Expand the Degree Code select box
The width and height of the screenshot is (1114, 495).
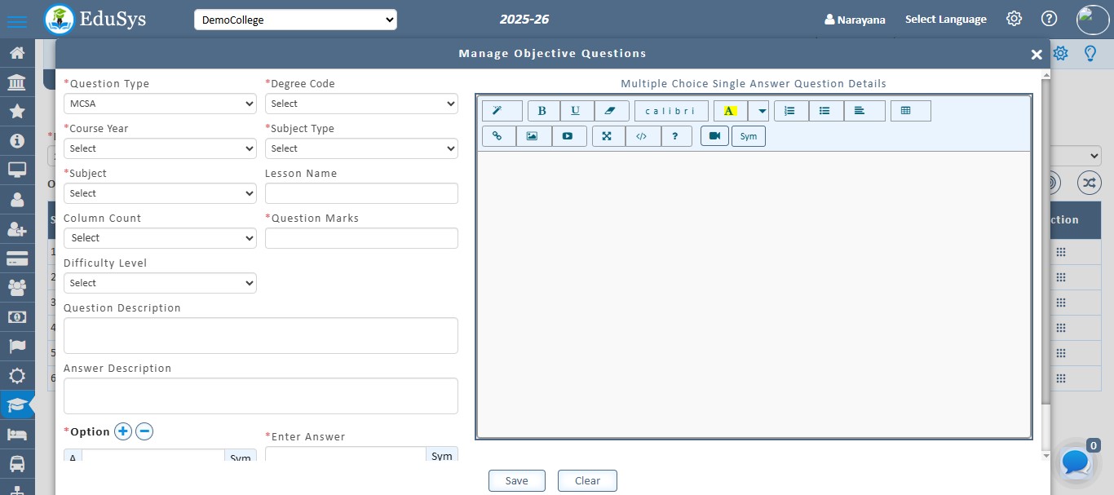(x=361, y=104)
